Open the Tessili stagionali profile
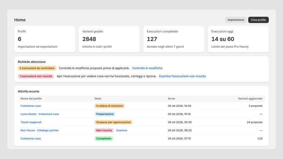This screenshot has width=283, height=159. tap(31, 122)
